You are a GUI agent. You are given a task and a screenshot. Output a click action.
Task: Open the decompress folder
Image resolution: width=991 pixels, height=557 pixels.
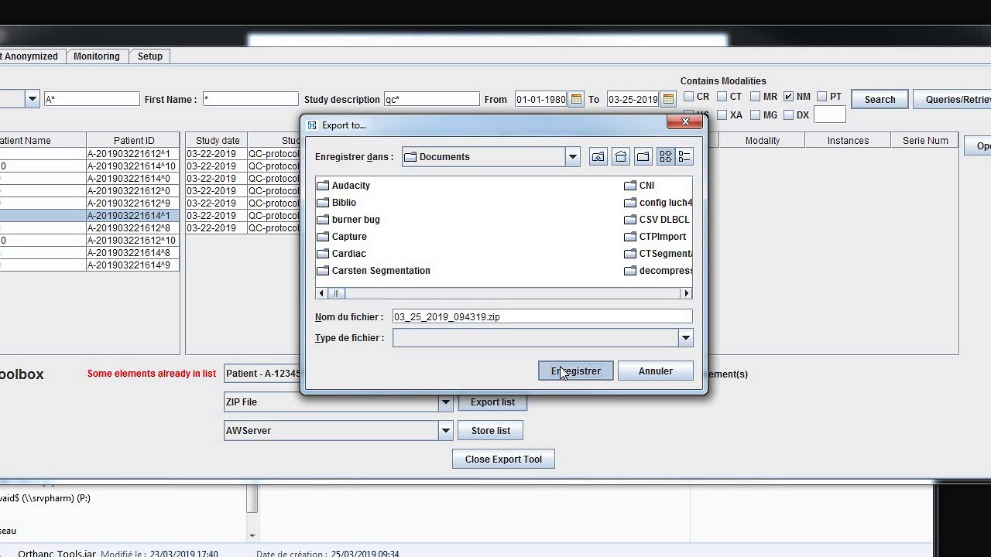tap(658, 271)
